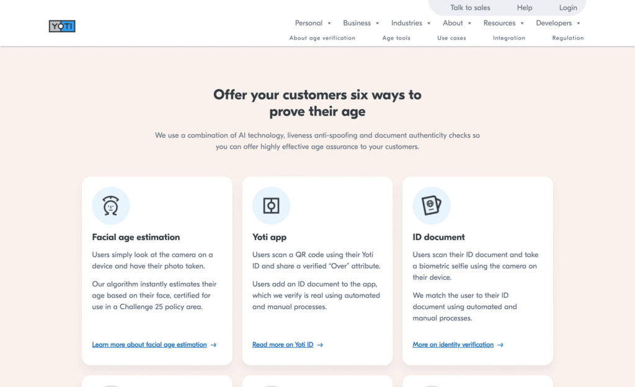This screenshot has height=387, width=635.
Task: Open the Developers dropdown menu
Action: point(558,23)
